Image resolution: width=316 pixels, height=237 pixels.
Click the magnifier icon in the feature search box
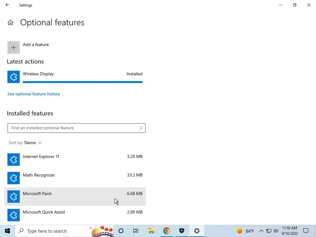141,128
